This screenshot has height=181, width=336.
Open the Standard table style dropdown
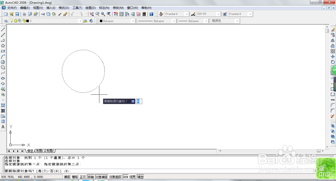click(250, 14)
